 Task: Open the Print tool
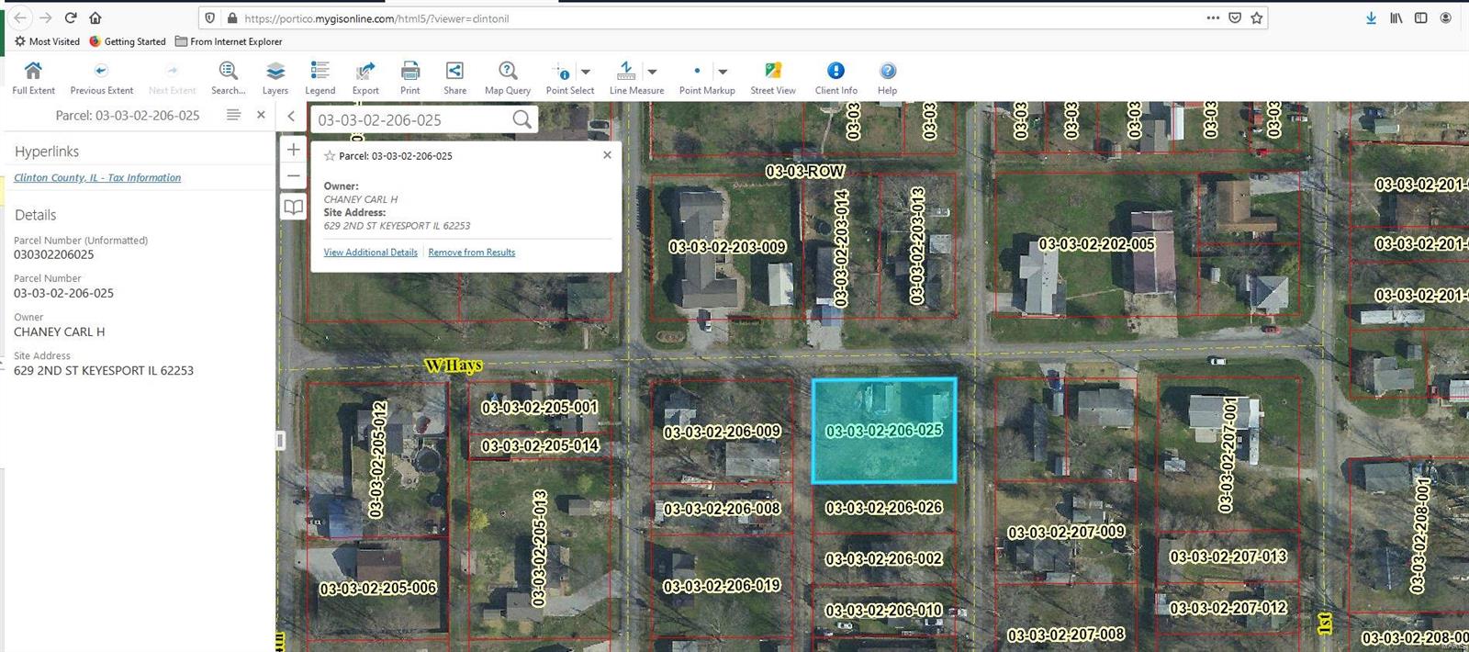point(410,72)
